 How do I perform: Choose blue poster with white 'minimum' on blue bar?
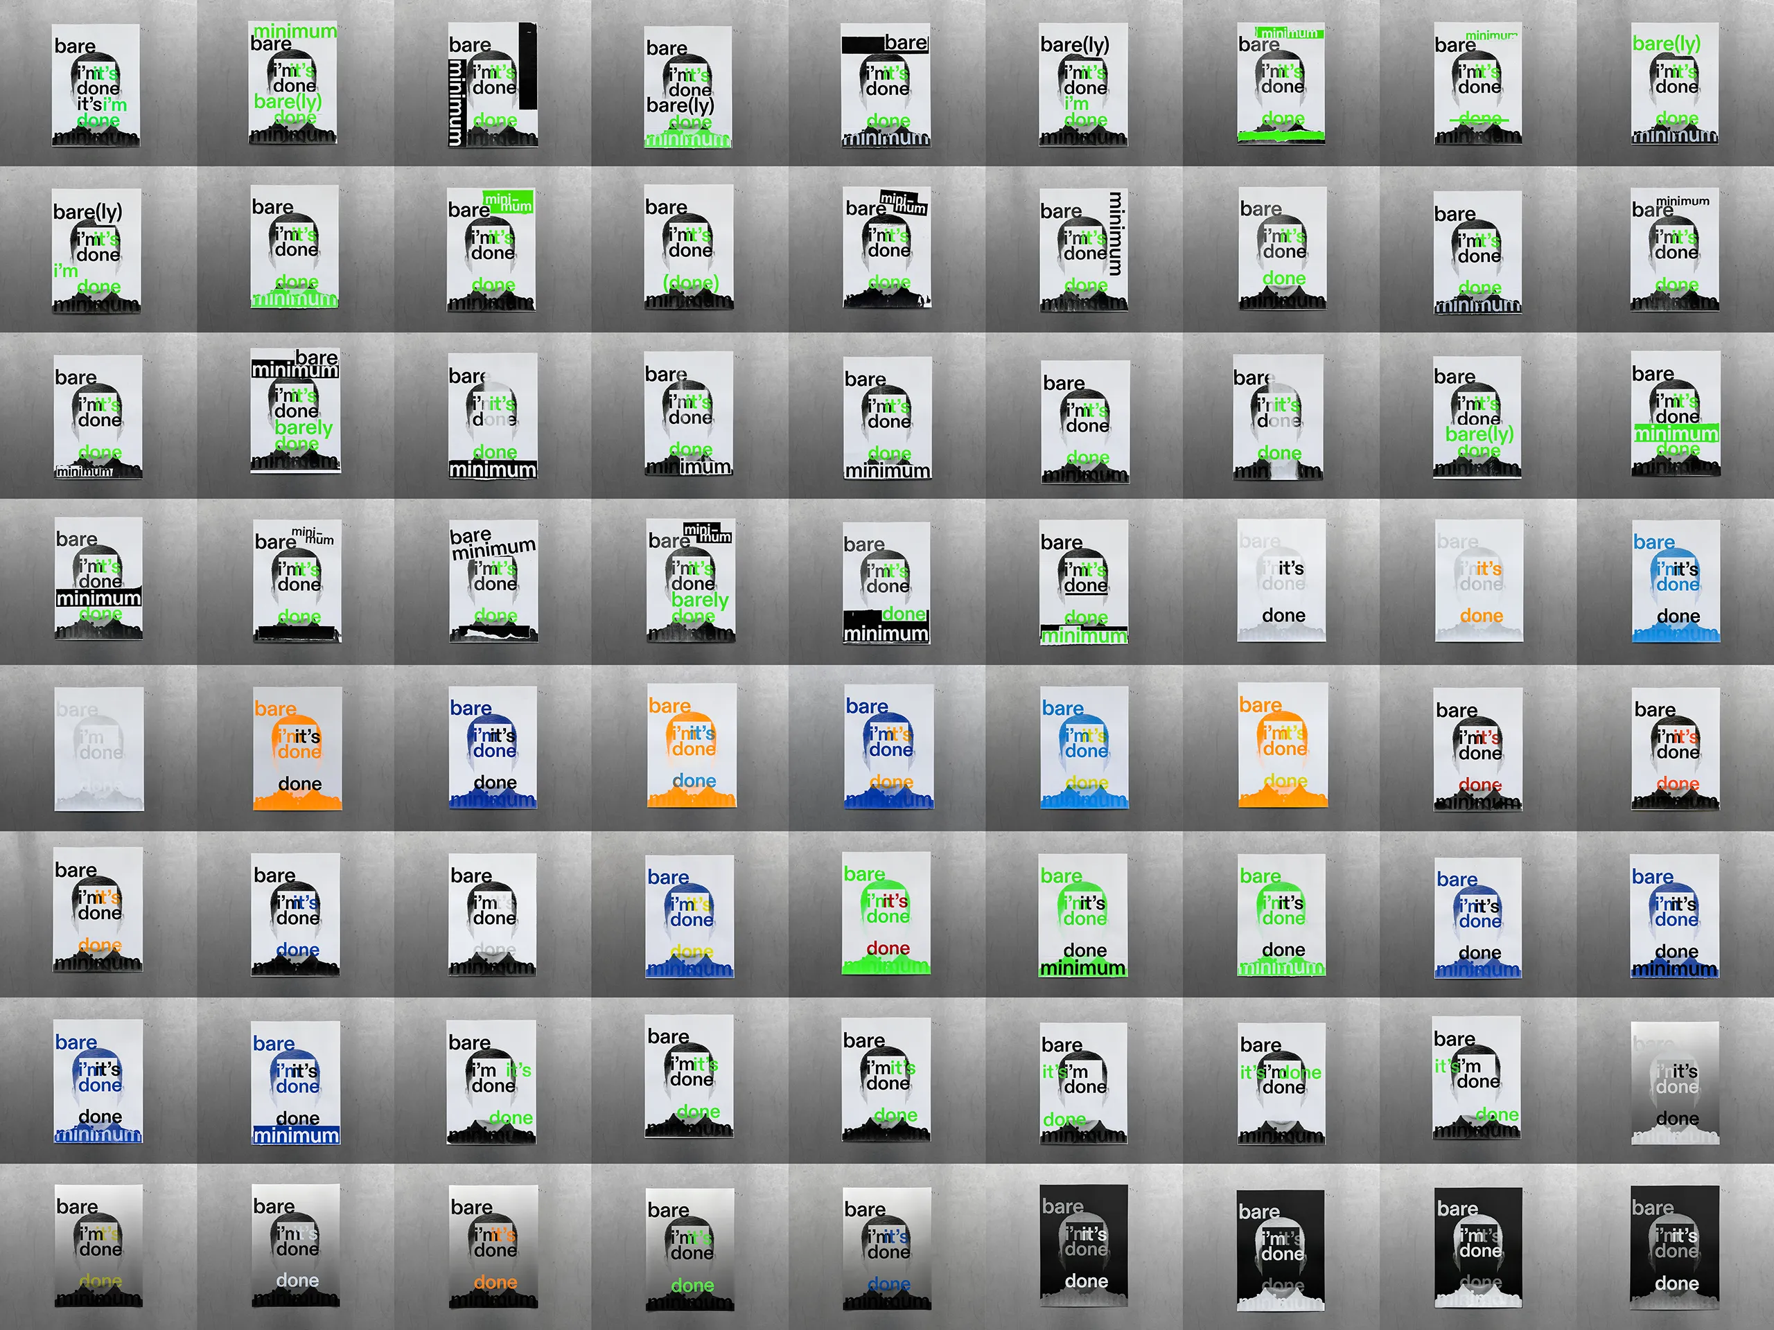pyautogui.click(x=295, y=1082)
